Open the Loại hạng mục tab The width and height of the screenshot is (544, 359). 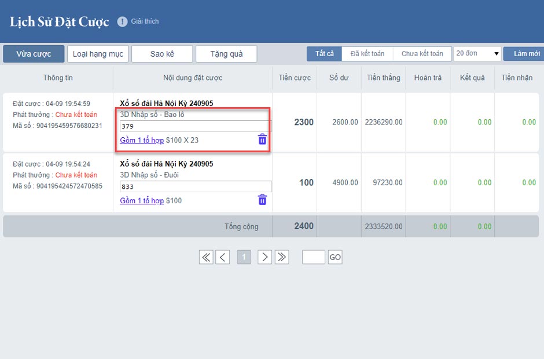pyautogui.click(x=98, y=54)
